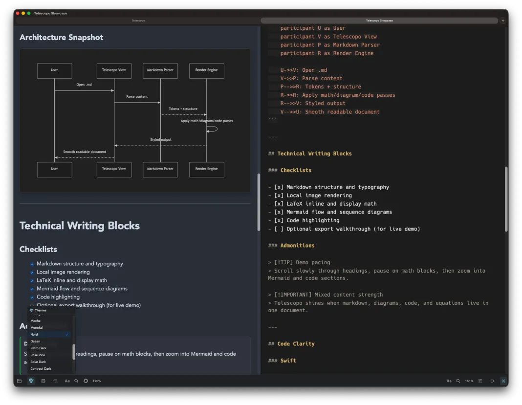Select the Monokai theme
Screen dimensions: 522x405
[x=50, y=327]
